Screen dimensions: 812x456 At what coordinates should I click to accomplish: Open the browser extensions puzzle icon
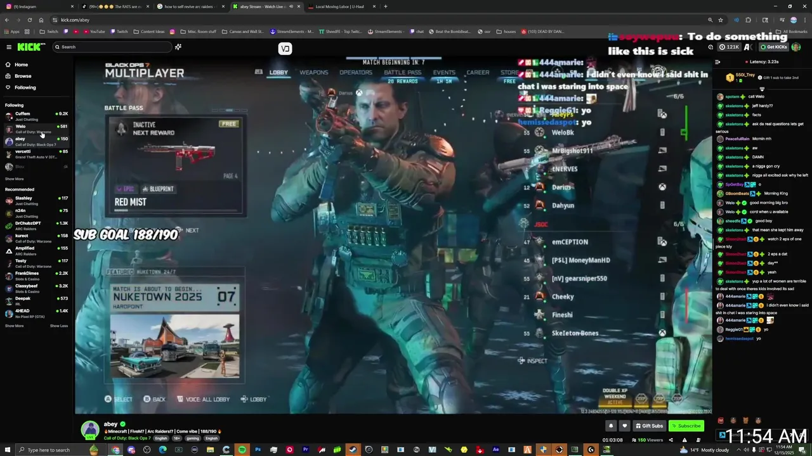(x=748, y=20)
